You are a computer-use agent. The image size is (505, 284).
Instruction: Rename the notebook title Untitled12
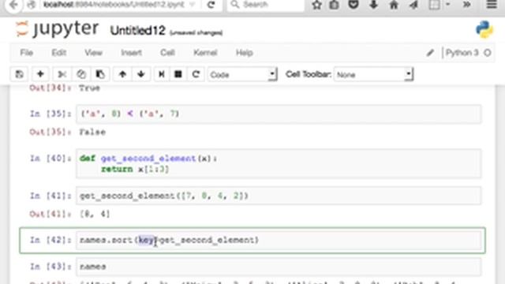tap(138, 31)
